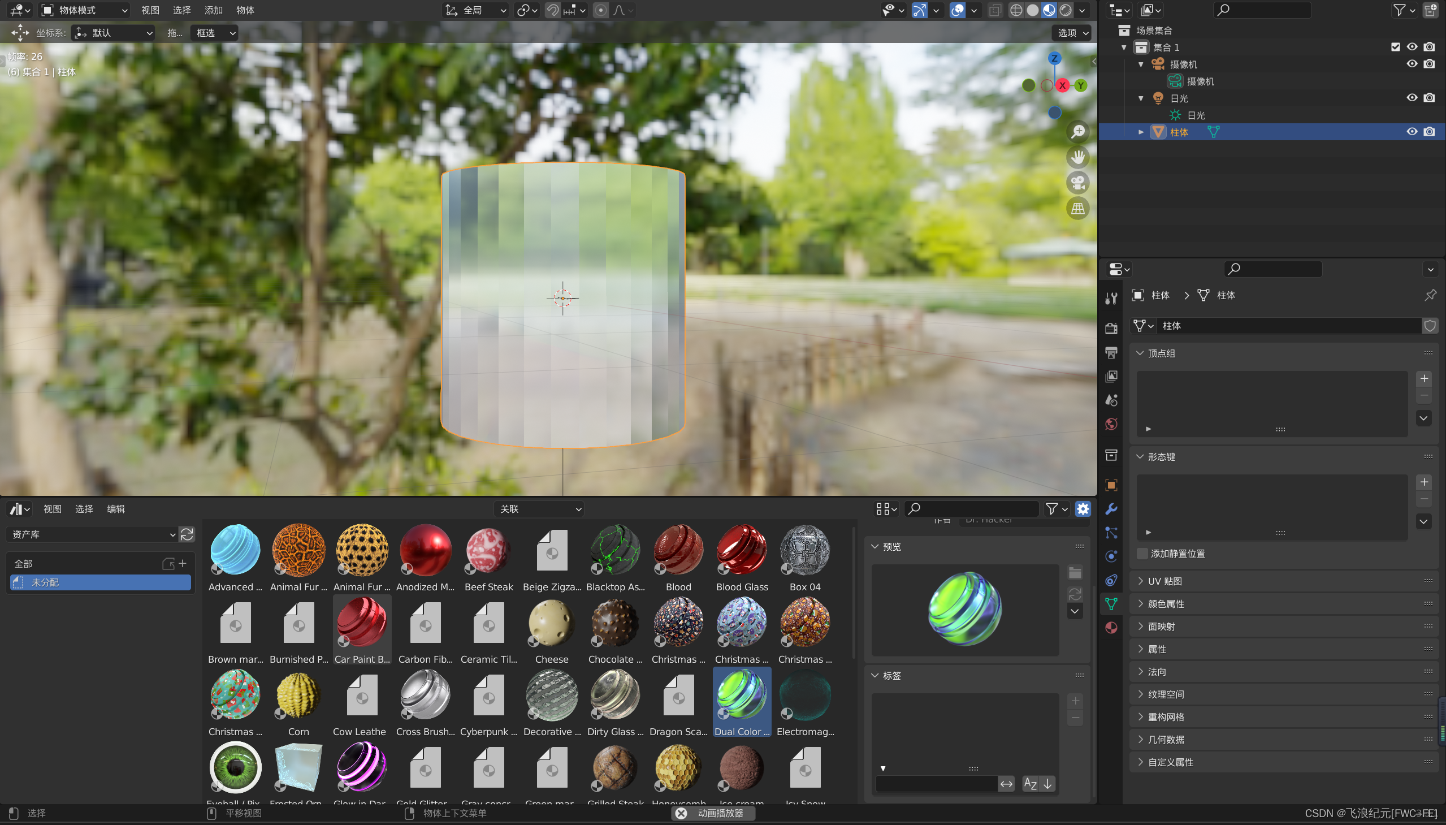
Task: Refresh the asset library
Action: [x=187, y=534]
